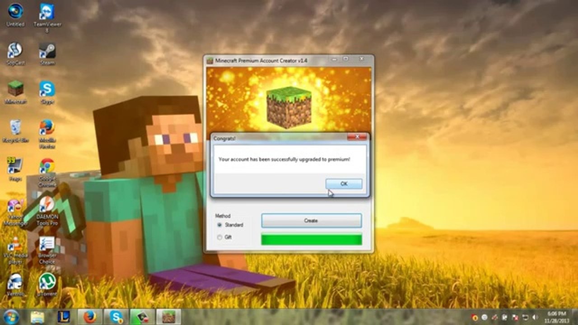Screen dimensions: 578x325
Task: Launch VLC media player from the desktop
Action: coord(15,251)
